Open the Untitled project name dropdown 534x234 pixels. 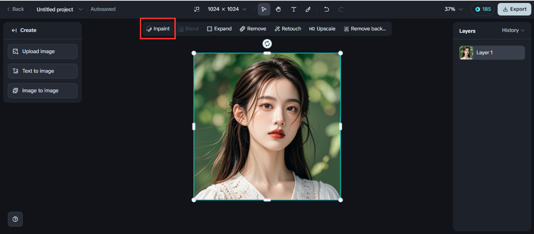[x=59, y=9]
